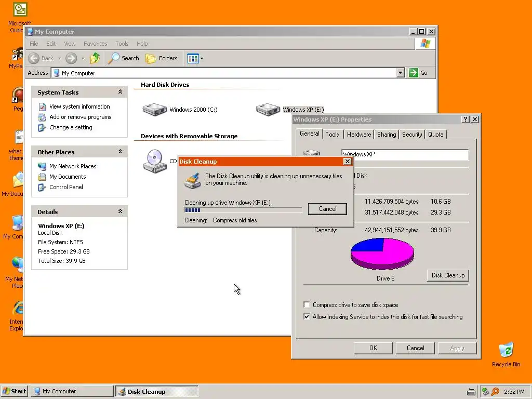The image size is (532, 399).
Task: Click the Disk Cleanup taskbar button
Action: click(156, 391)
